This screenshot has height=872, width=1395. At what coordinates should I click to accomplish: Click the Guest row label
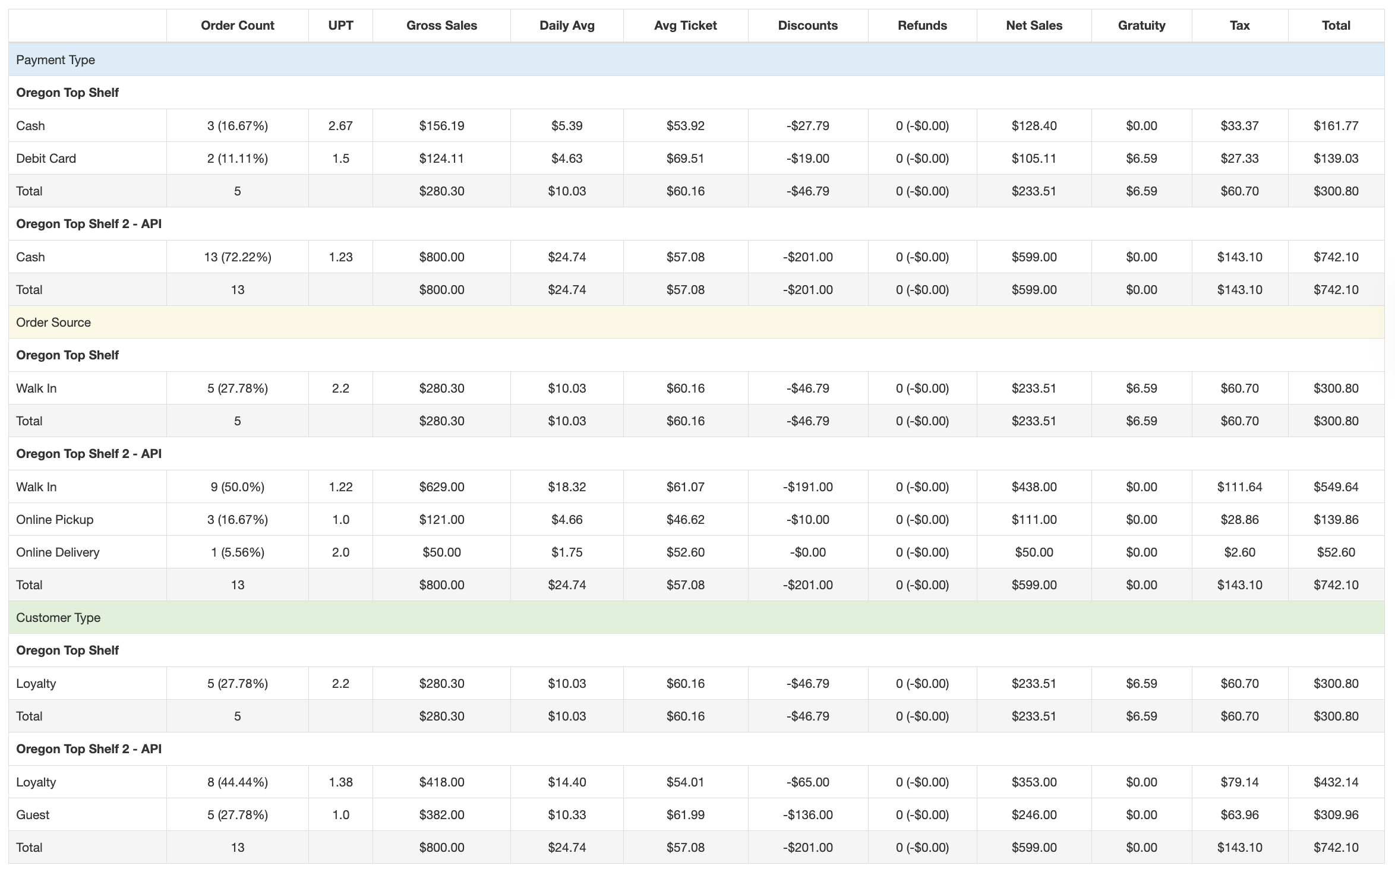(x=33, y=814)
